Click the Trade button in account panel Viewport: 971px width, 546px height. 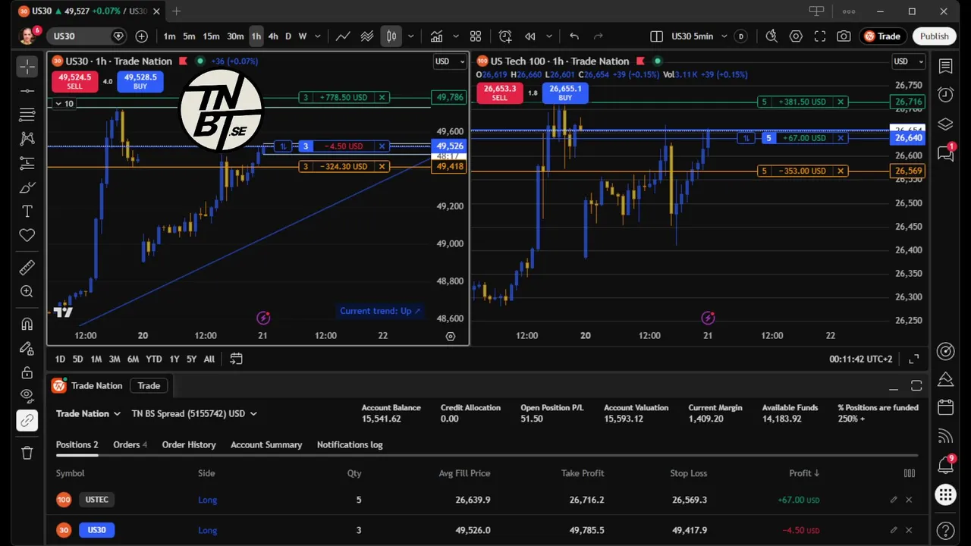(149, 386)
